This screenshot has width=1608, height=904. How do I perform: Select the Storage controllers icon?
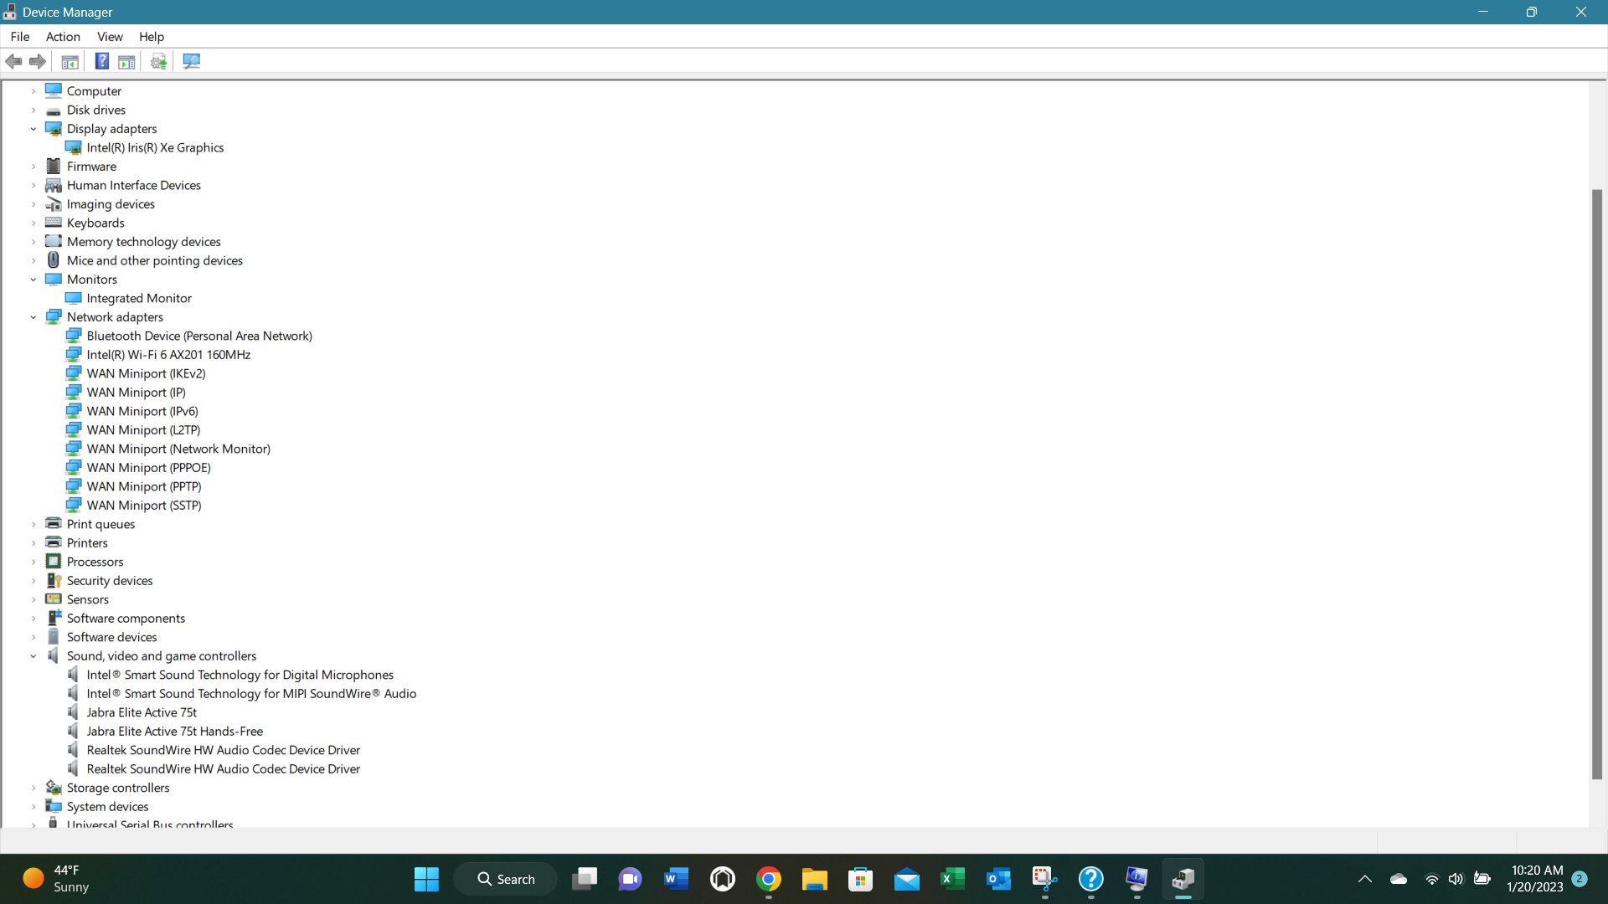[x=54, y=788]
